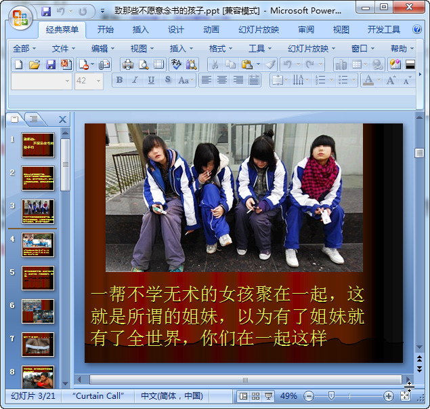Select slide 7 thumbnail
The width and height of the screenshot is (430, 409).
(x=38, y=344)
